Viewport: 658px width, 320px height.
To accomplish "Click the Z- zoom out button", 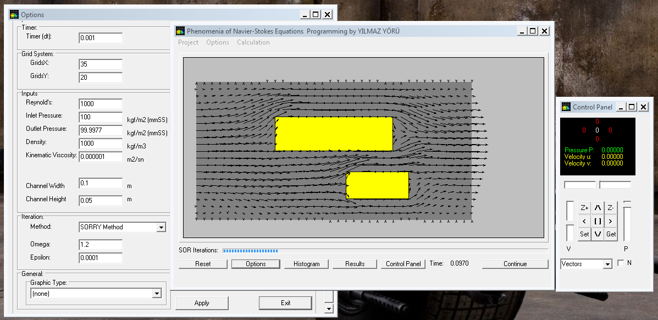I will click(x=611, y=208).
